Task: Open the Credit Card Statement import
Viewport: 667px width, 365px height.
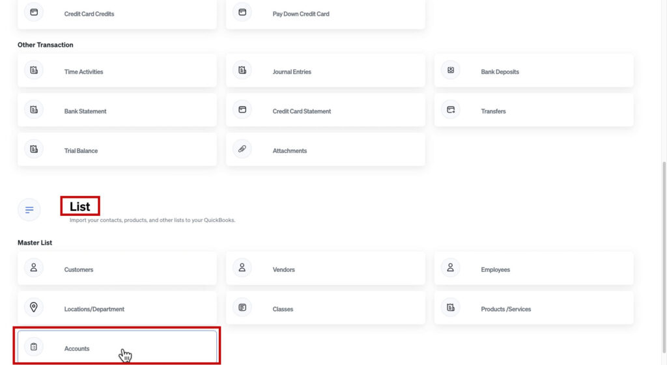Action: [x=326, y=111]
